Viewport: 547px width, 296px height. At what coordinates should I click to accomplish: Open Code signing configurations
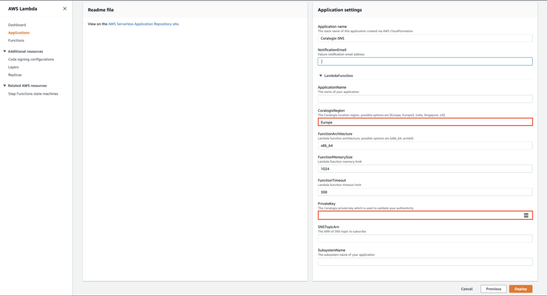[x=31, y=59]
